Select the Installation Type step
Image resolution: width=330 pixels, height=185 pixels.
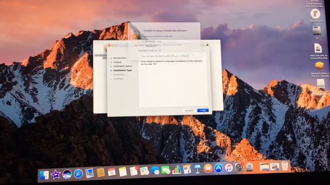123,70
